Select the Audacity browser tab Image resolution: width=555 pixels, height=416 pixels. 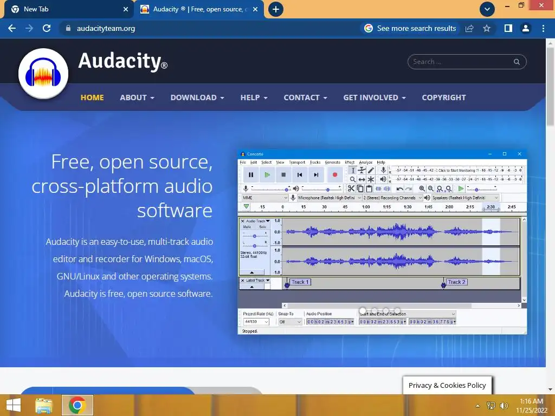198,9
